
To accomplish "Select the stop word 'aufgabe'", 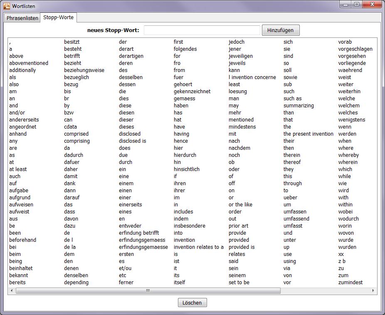I will pos(19,191).
